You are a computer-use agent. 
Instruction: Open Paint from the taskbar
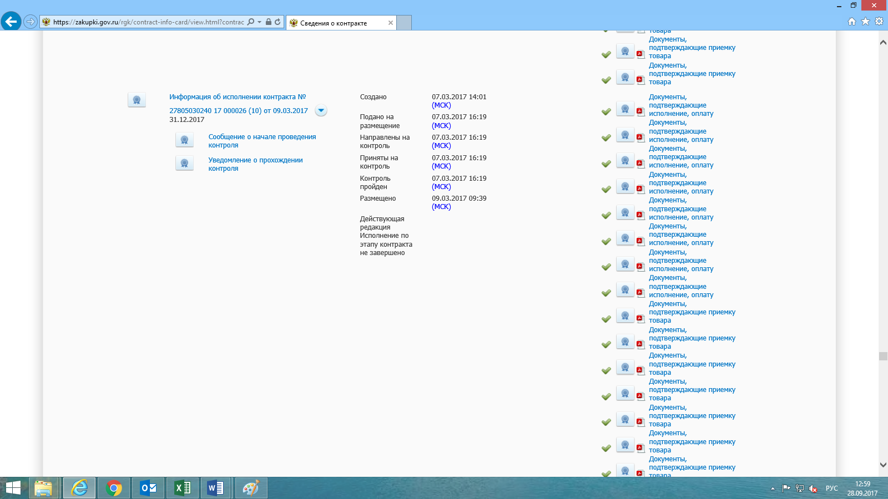click(251, 488)
